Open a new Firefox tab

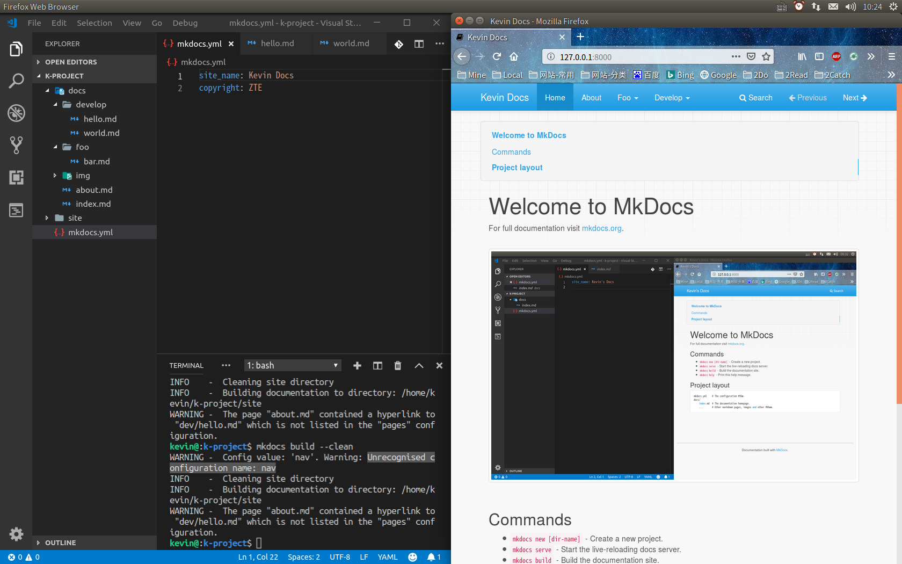(x=580, y=37)
